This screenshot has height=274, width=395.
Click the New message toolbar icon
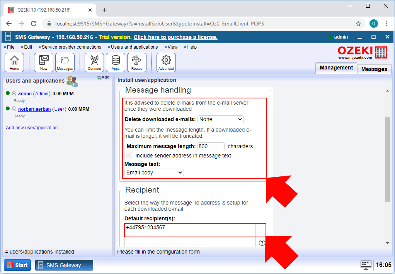(x=44, y=63)
